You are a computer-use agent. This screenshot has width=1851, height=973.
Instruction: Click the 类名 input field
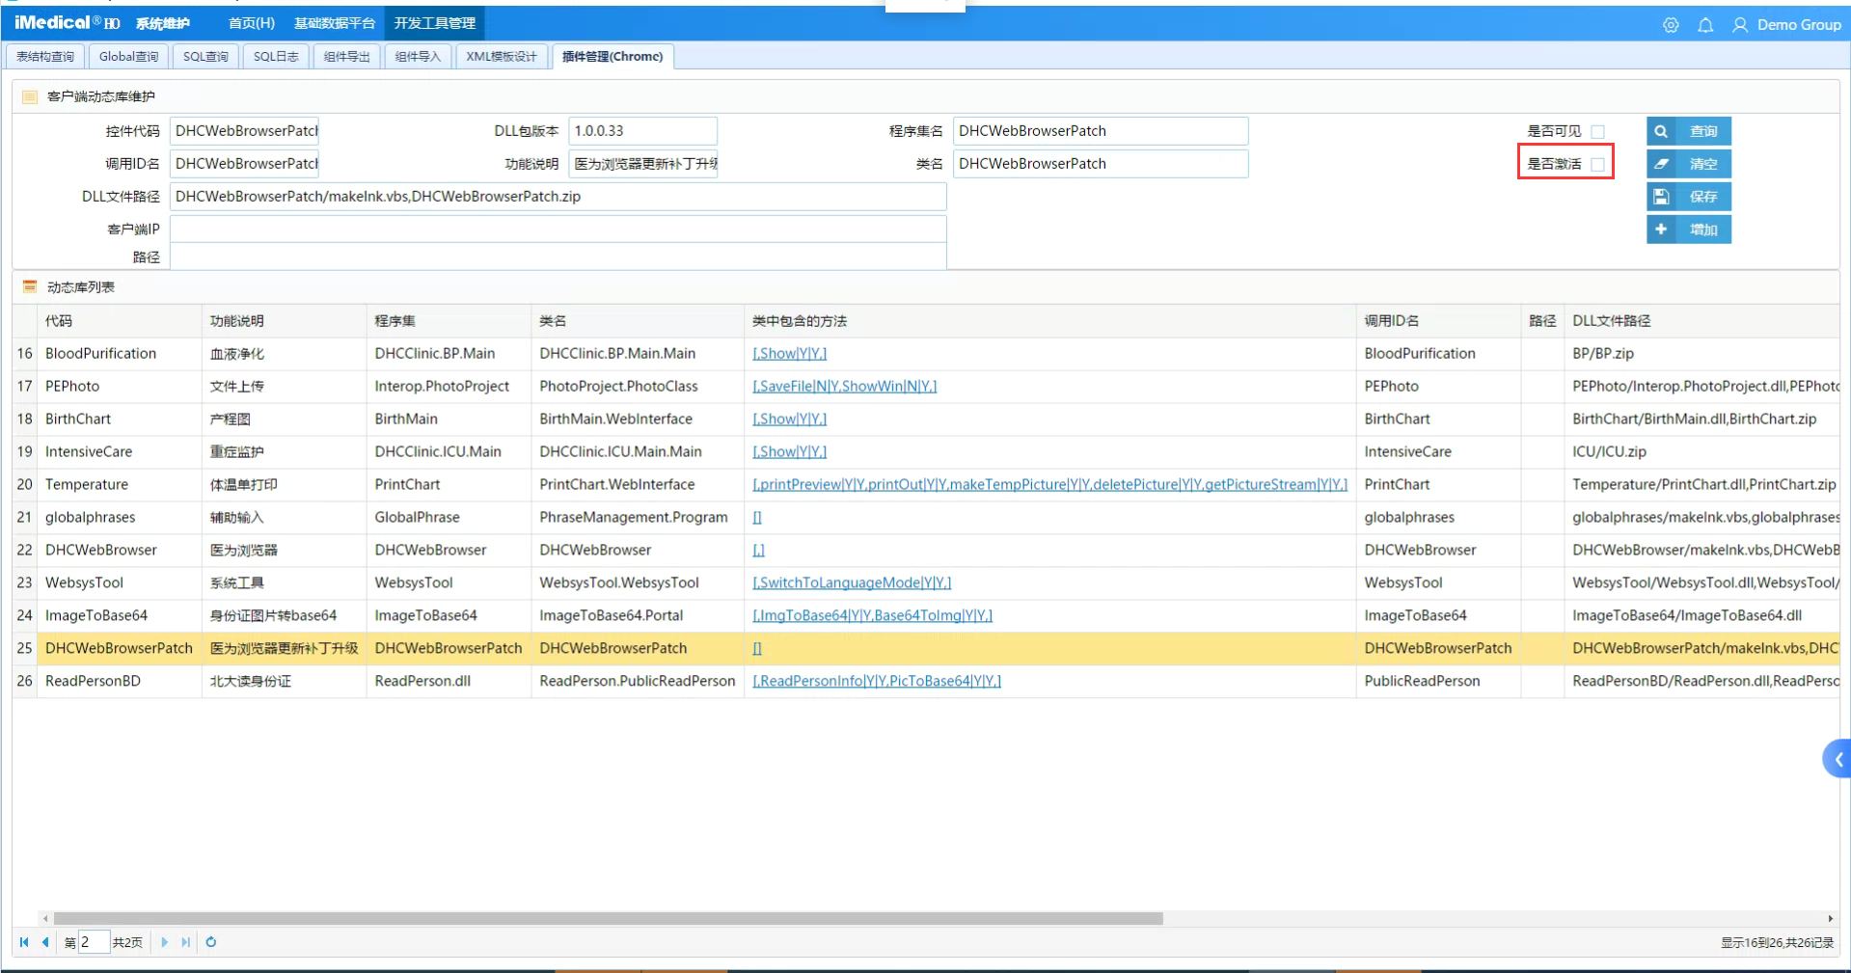click(1101, 164)
